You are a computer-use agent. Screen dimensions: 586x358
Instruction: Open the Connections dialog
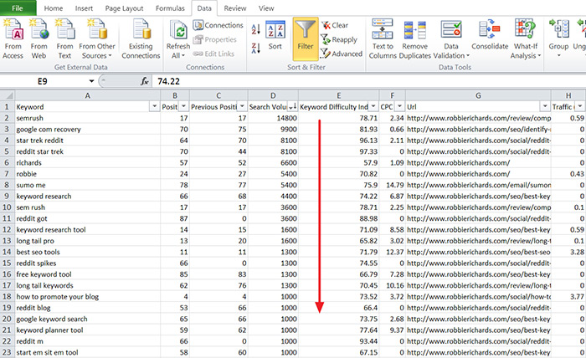(218, 25)
